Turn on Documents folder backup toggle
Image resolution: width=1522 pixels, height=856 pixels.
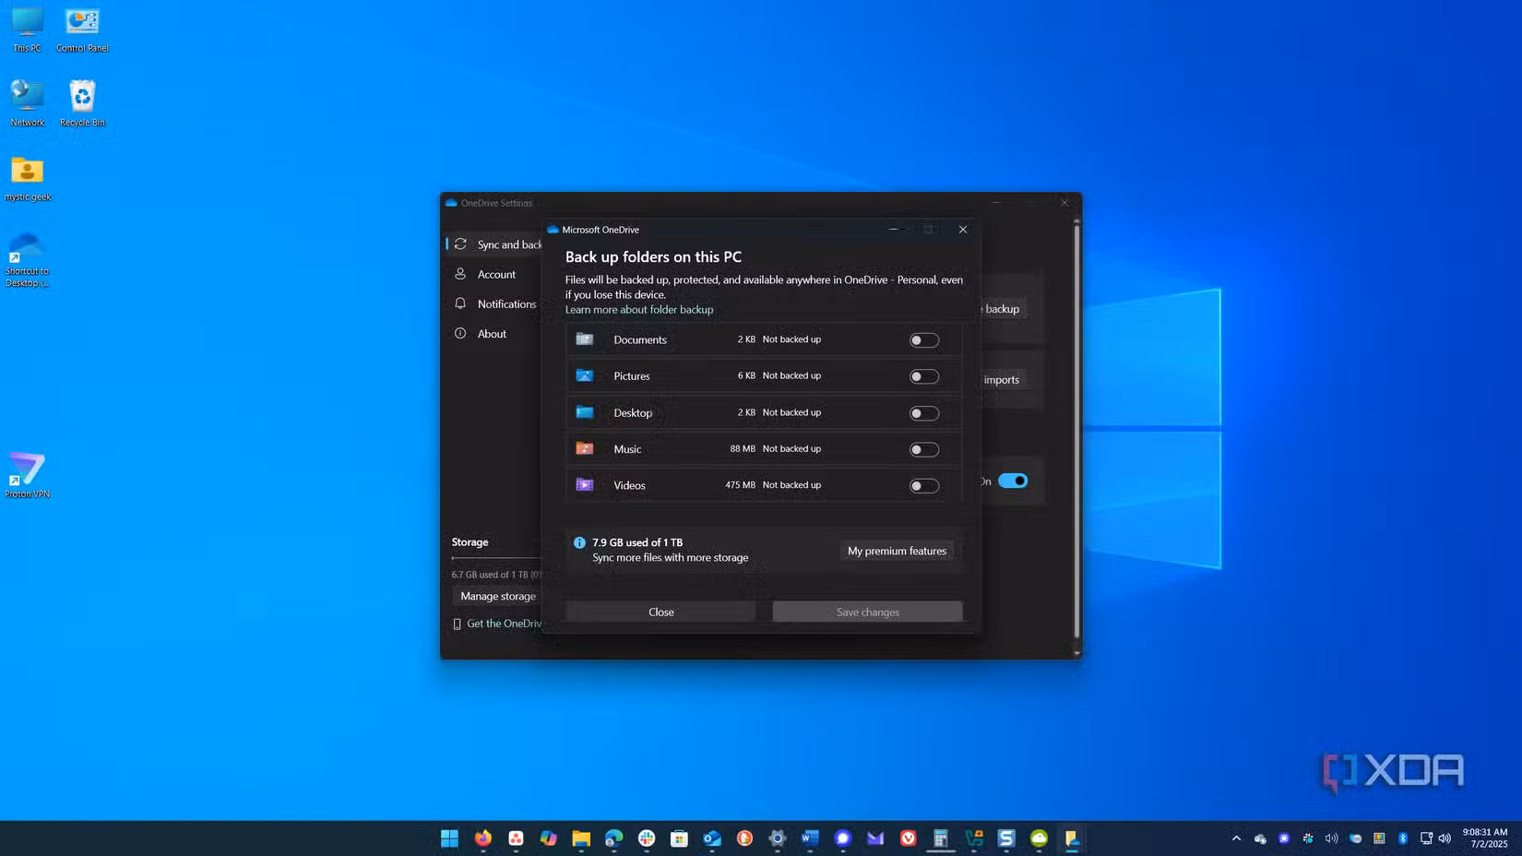click(923, 340)
